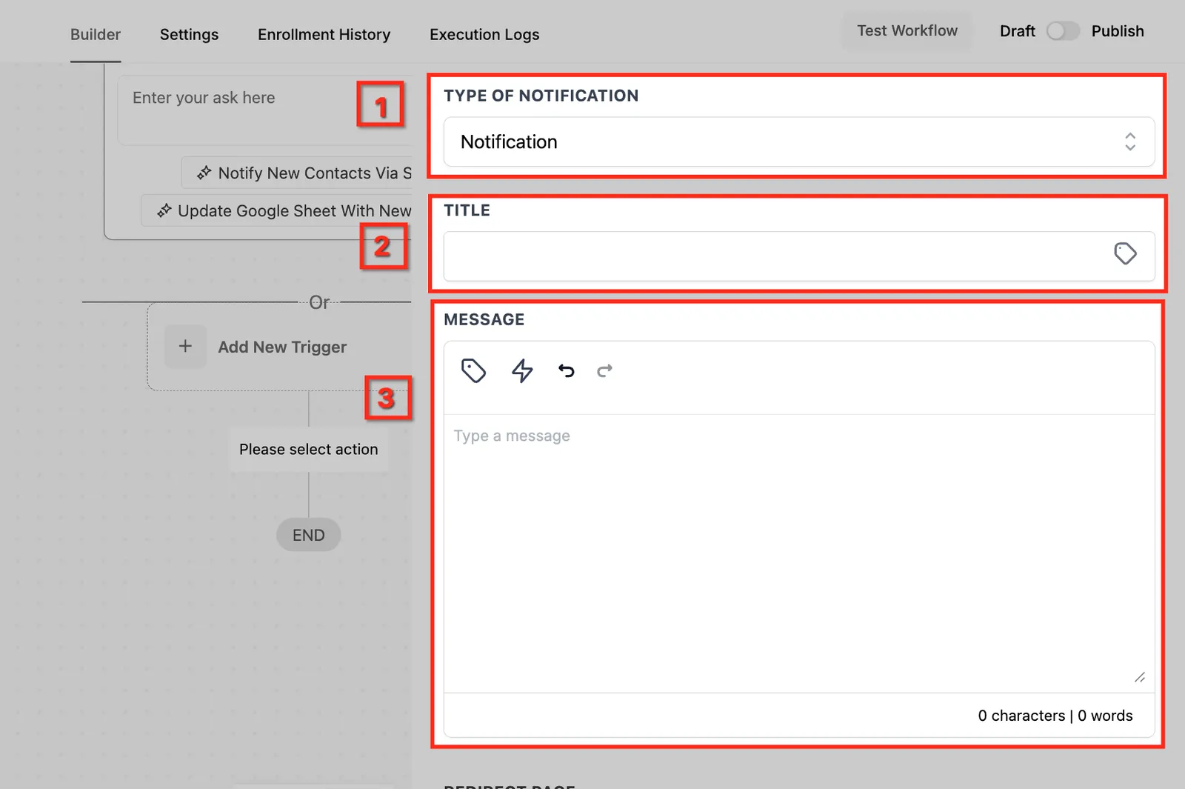Click the Draft label
Image resolution: width=1185 pixels, height=789 pixels.
pos(1018,31)
